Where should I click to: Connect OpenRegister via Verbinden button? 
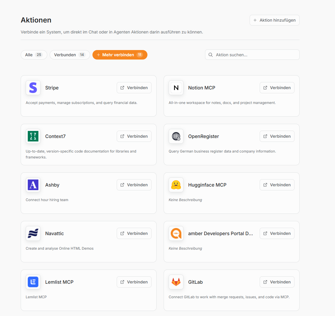[x=277, y=136]
